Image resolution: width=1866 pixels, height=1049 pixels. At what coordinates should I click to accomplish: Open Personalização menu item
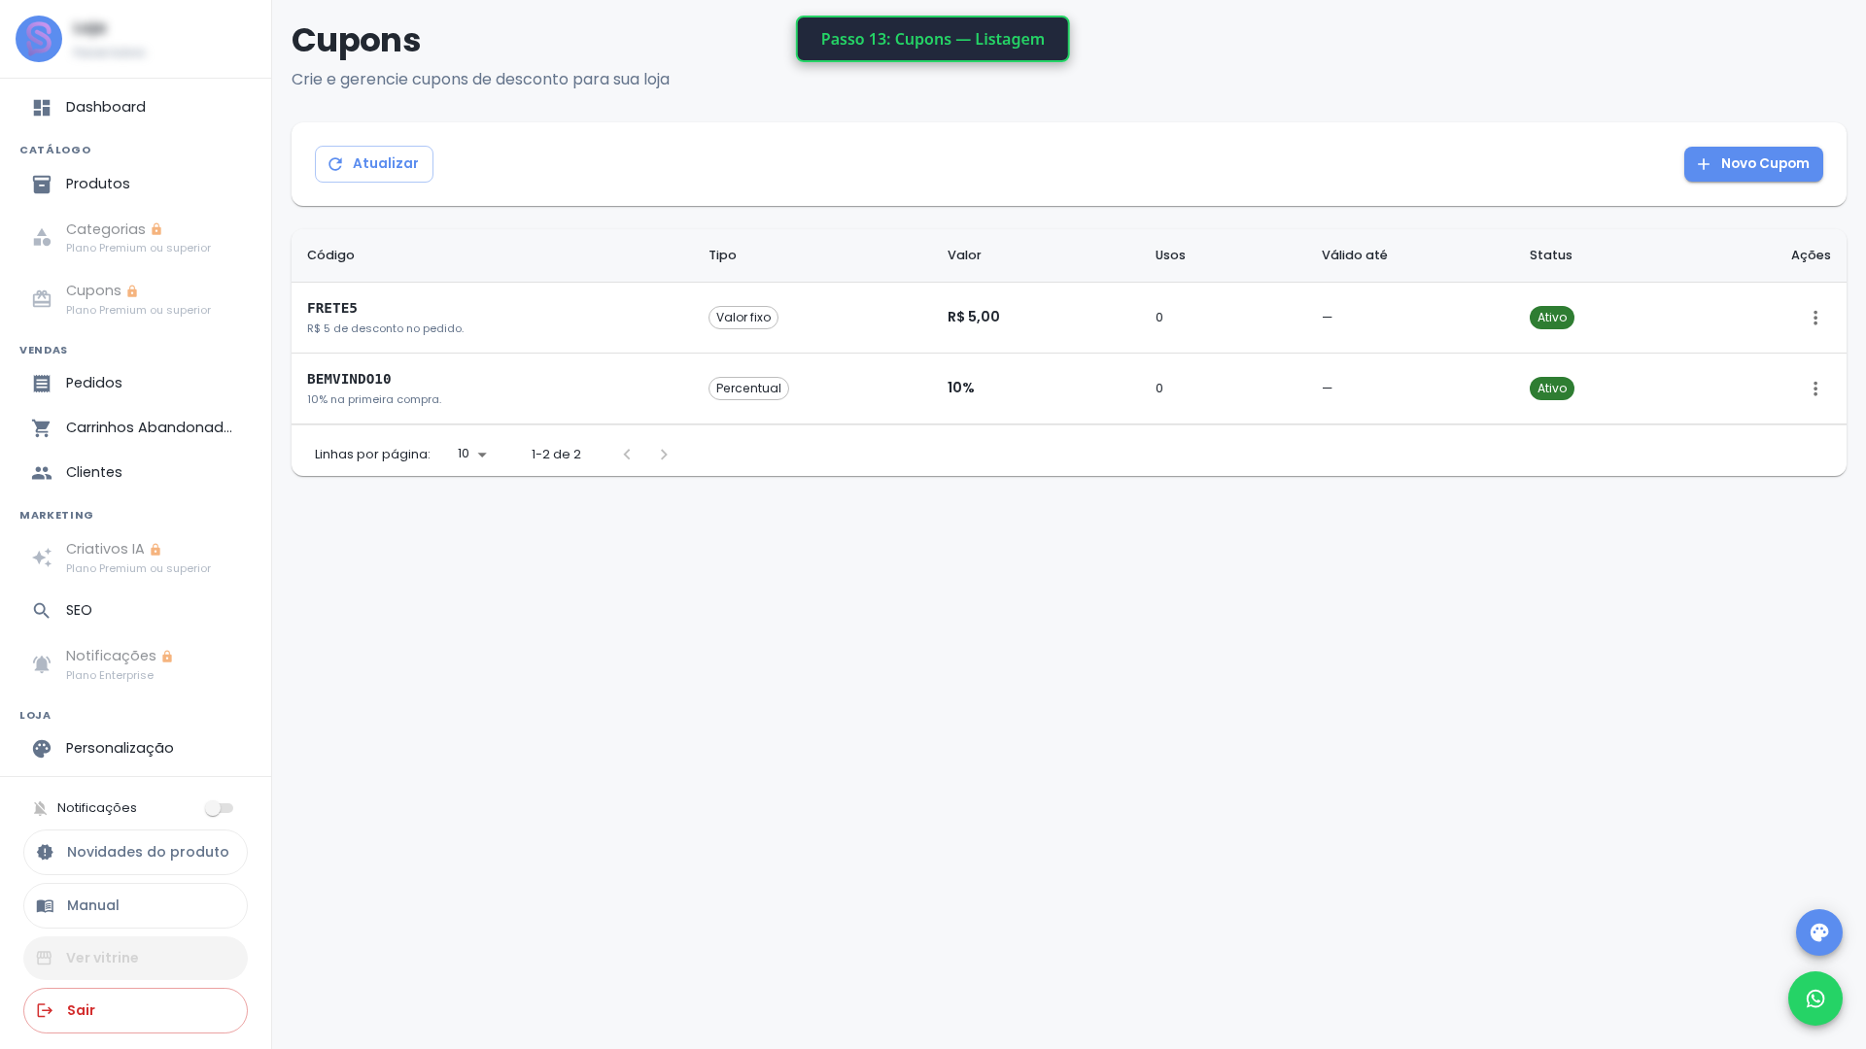[136, 748]
